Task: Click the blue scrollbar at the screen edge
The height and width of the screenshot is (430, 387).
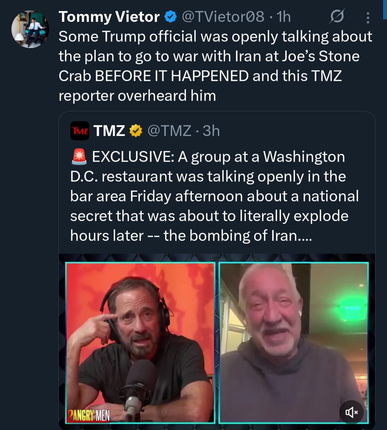Action: pos(385,9)
